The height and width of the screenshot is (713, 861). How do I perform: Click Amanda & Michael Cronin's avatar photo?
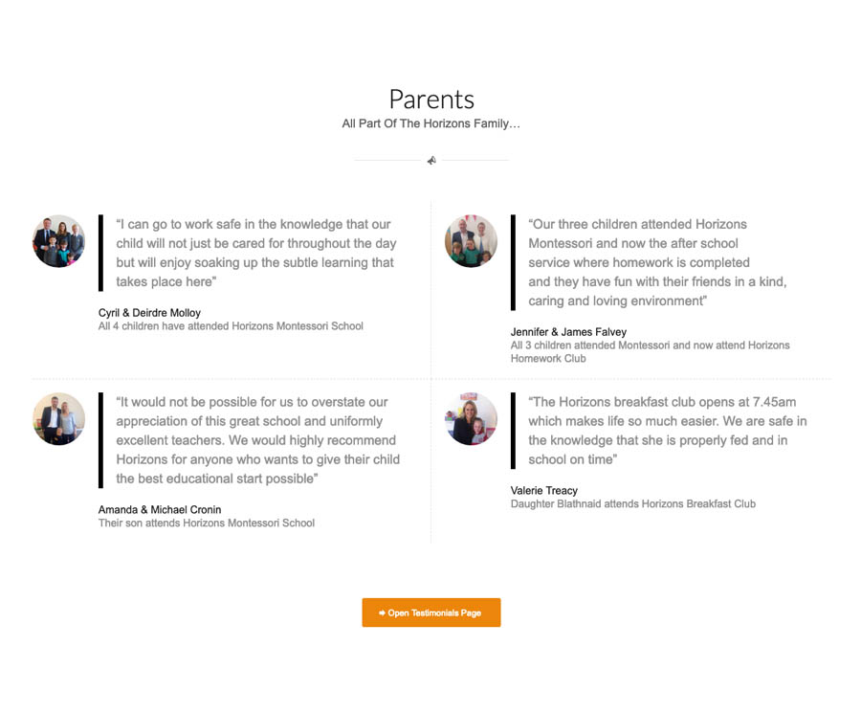pos(58,418)
